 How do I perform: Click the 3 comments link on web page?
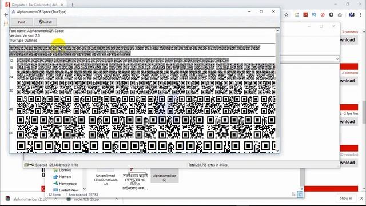(x=349, y=32)
